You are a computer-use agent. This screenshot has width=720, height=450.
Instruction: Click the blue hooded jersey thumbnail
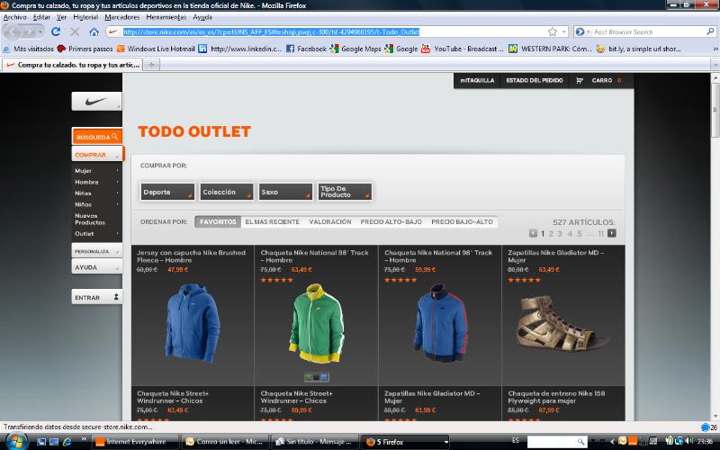tap(193, 323)
